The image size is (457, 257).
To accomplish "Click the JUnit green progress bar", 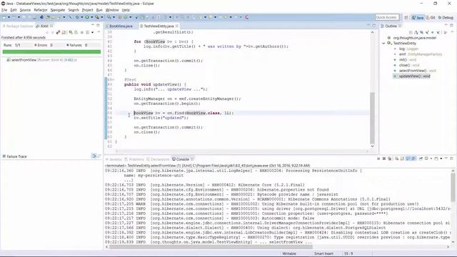I will pos(51,52).
